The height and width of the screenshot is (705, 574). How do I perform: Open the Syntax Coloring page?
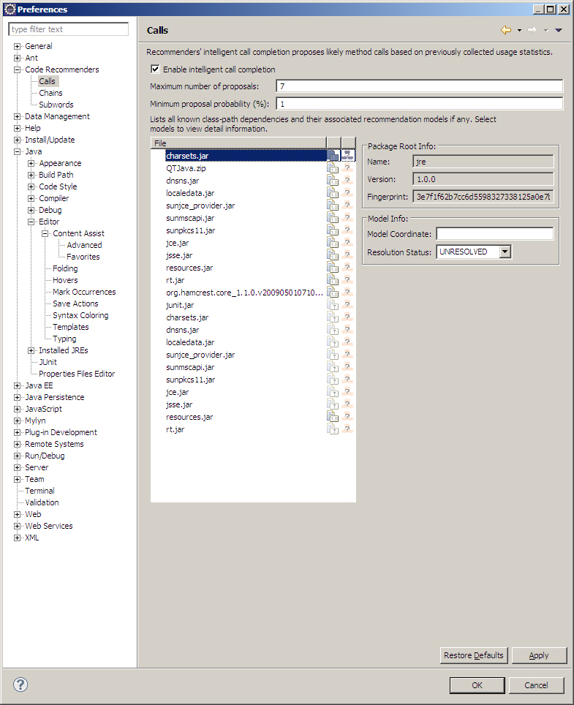coord(80,315)
